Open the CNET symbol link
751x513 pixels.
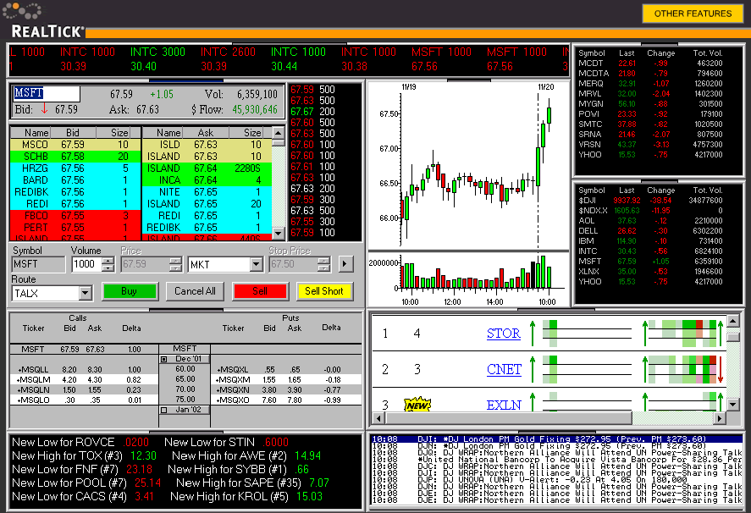(x=504, y=369)
